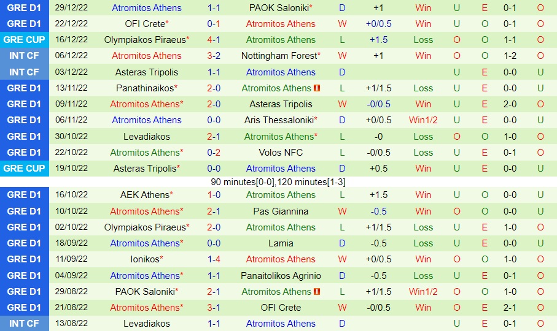Click PAOK Saloniki in the 29/12/22 row

coord(279,8)
